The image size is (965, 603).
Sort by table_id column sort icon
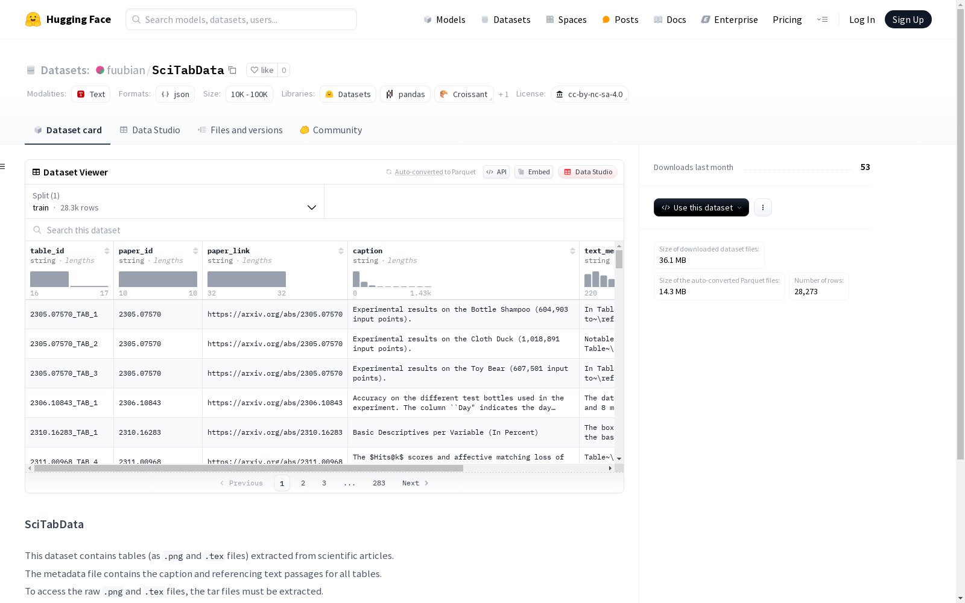(x=107, y=251)
